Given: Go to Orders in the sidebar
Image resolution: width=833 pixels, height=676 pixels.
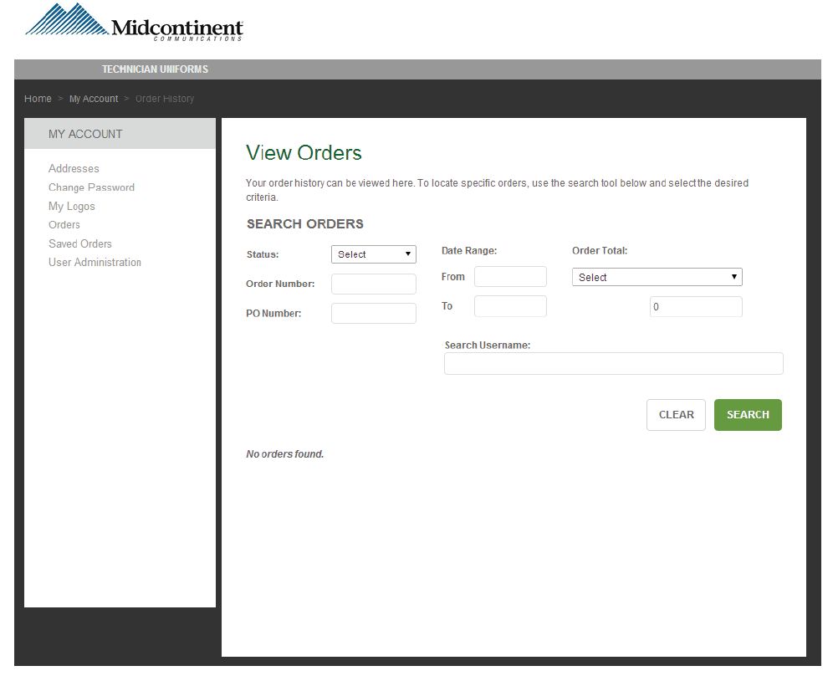Looking at the screenshot, I should pos(64,225).
